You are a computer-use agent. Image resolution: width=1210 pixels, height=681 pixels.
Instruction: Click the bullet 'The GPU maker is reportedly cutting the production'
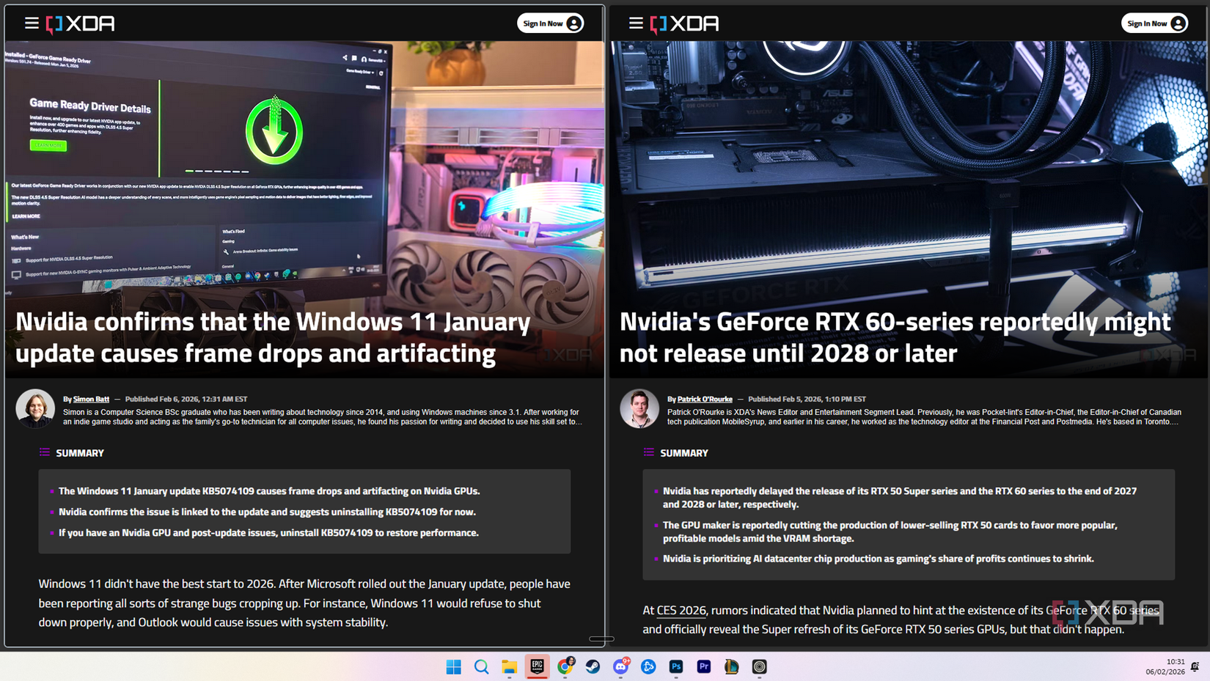coord(890,531)
